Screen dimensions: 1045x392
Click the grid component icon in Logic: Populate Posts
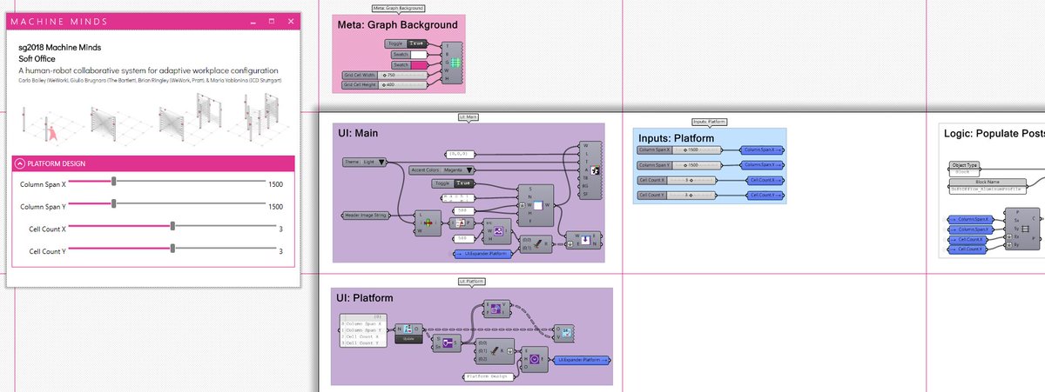(x=1025, y=229)
